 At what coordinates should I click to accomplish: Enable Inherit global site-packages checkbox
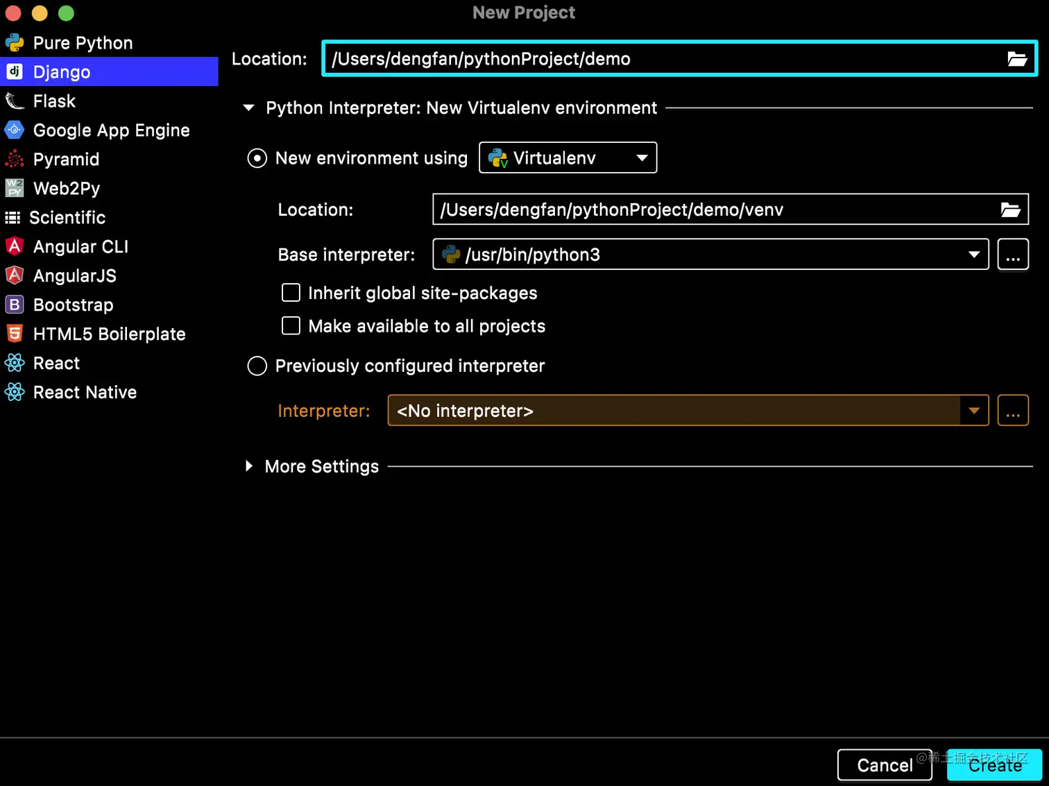291,293
